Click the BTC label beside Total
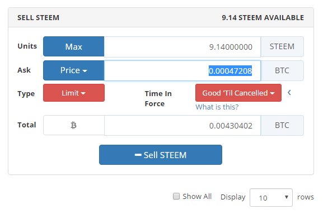The width and height of the screenshot is (328, 214). point(282,126)
